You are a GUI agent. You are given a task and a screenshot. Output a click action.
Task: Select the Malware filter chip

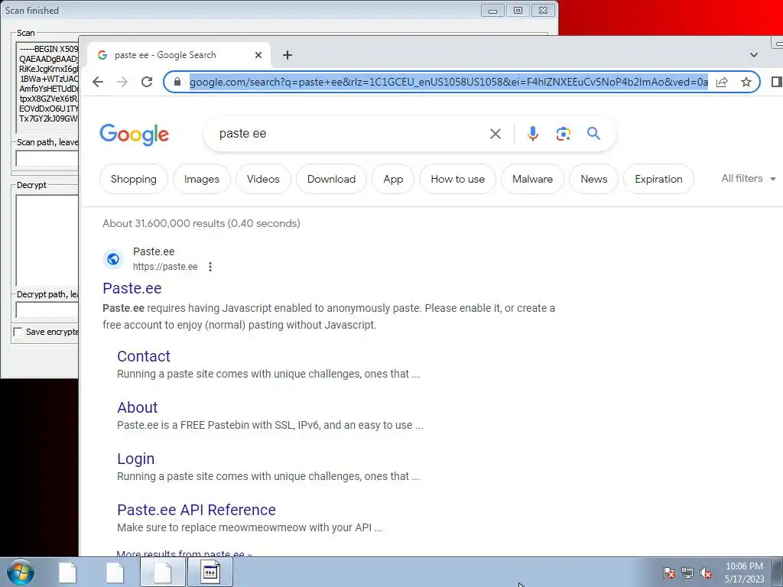point(532,179)
